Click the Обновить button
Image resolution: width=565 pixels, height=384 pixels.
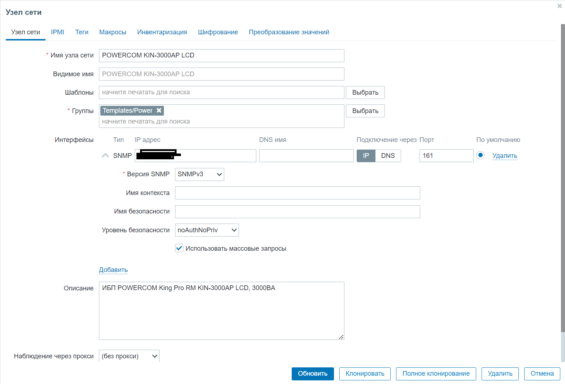313,374
